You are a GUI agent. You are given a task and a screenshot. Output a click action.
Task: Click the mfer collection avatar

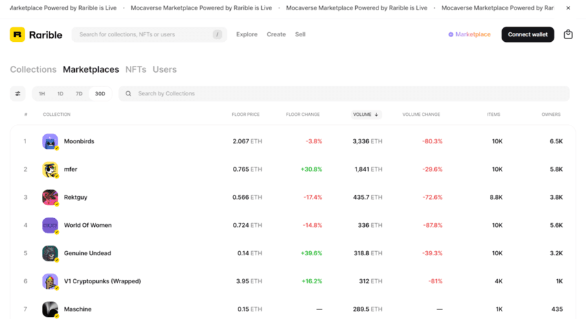50,169
